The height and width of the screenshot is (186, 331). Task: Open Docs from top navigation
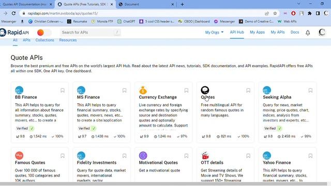point(295,32)
